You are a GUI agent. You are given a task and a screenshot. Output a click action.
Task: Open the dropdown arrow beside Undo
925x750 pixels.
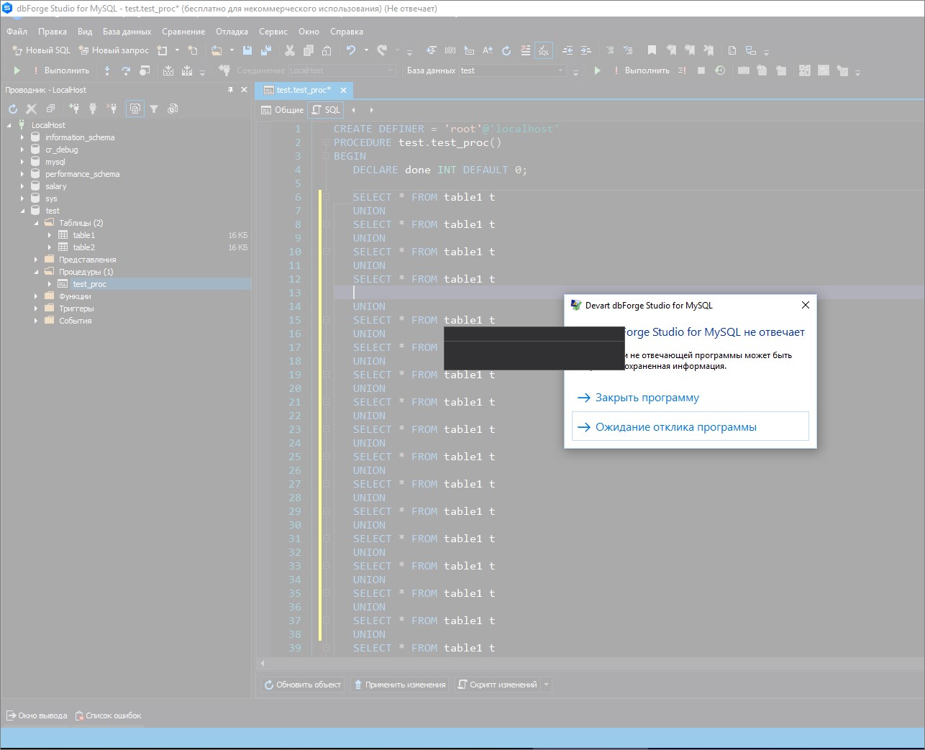pos(366,50)
